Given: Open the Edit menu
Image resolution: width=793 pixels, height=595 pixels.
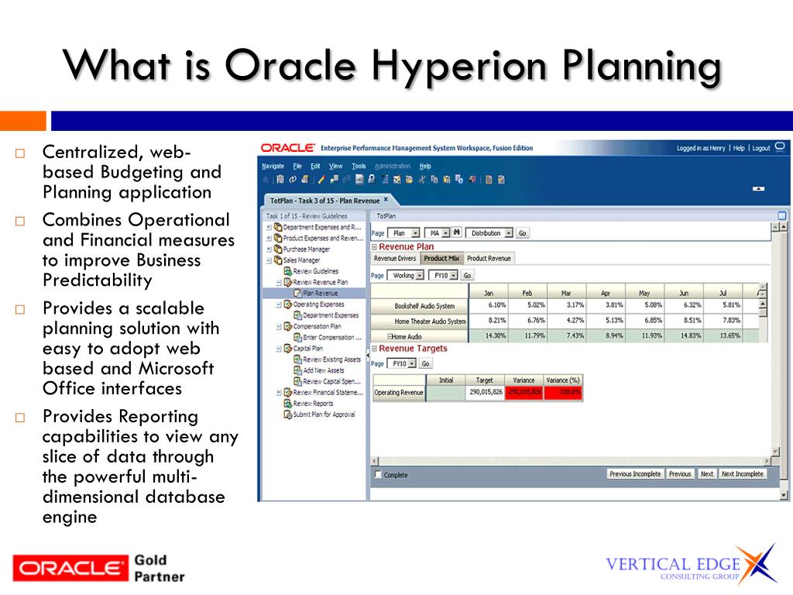Looking at the screenshot, I should pyautogui.click(x=315, y=166).
